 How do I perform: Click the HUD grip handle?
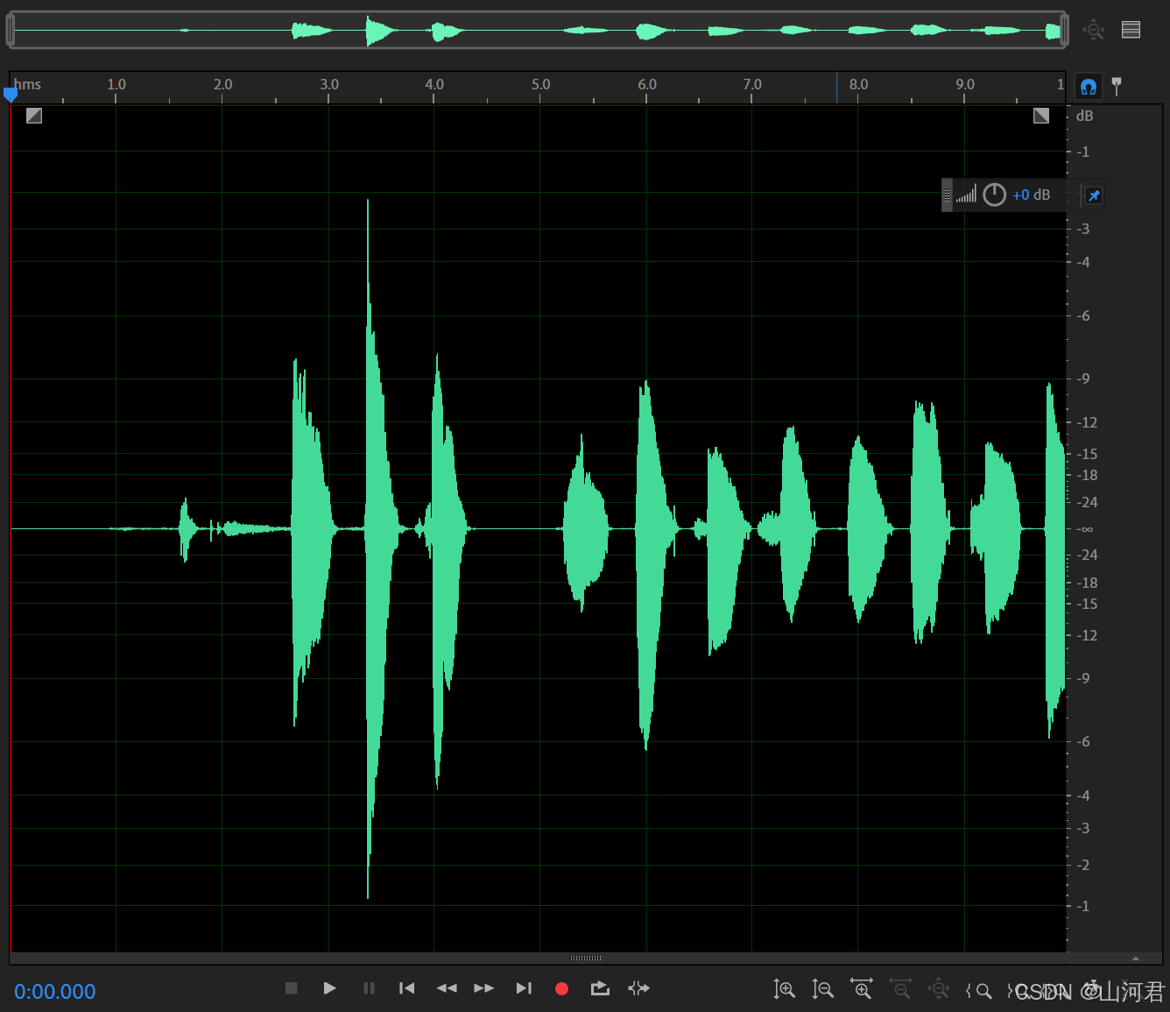pos(947,195)
